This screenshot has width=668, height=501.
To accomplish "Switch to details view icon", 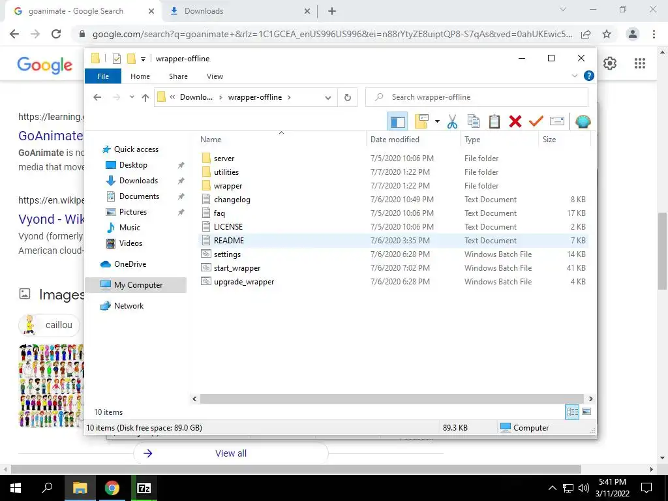I will [x=572, y=412].
